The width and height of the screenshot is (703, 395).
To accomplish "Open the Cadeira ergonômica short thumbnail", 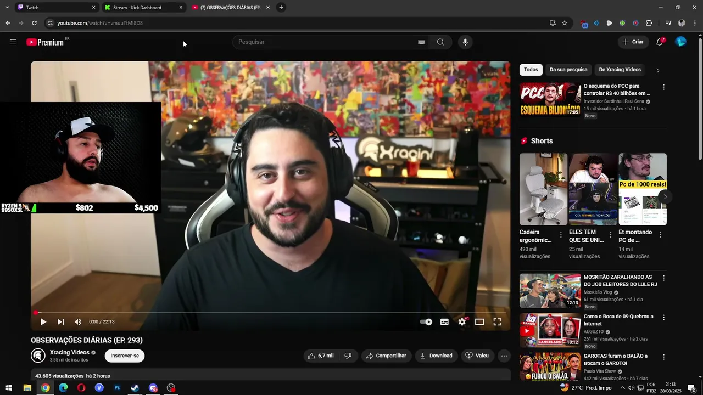I will point(543,189).
